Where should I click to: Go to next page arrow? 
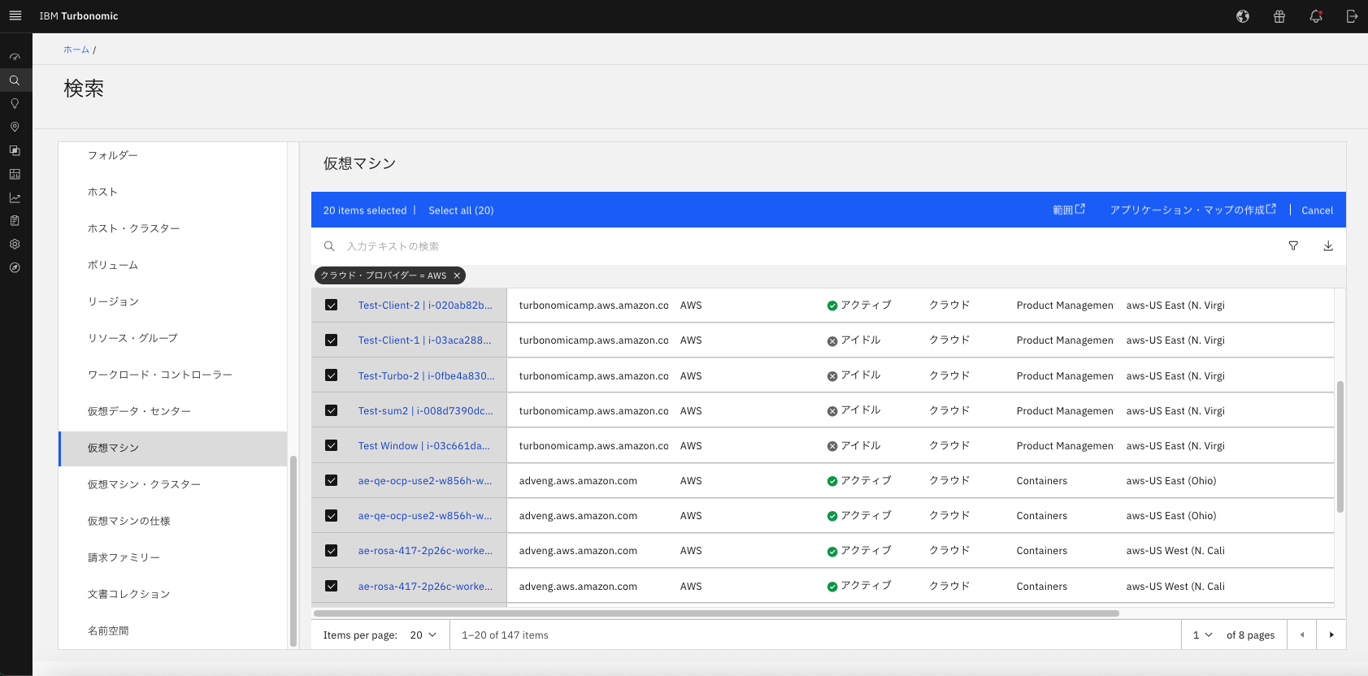1331,635
